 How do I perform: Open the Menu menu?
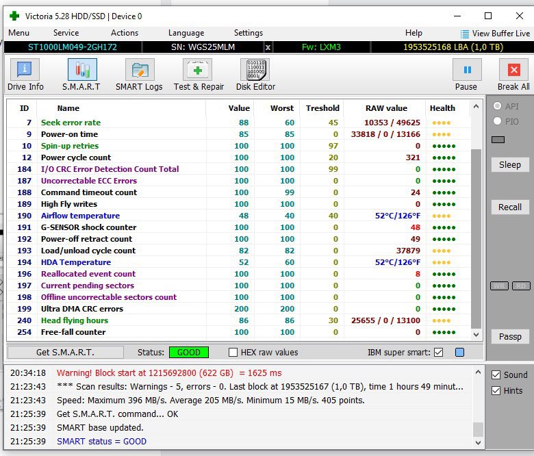click(18, 33)
